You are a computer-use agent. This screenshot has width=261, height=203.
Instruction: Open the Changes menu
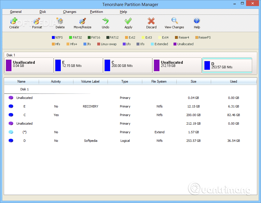tap(70, 12)
